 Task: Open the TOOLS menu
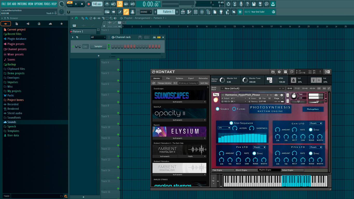click(x=47, y=4)
